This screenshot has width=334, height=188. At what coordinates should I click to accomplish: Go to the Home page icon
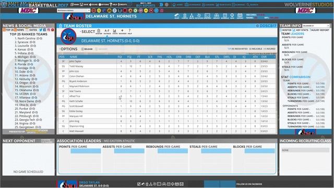pyautogui.click(x=177, y=5)
